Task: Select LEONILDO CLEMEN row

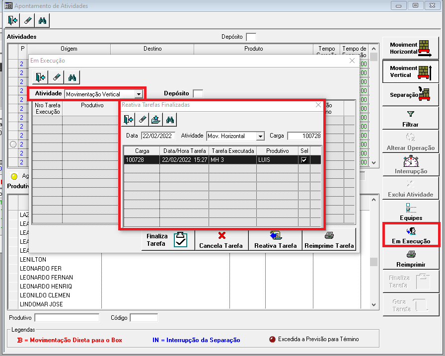Action: tap(60, 295)
